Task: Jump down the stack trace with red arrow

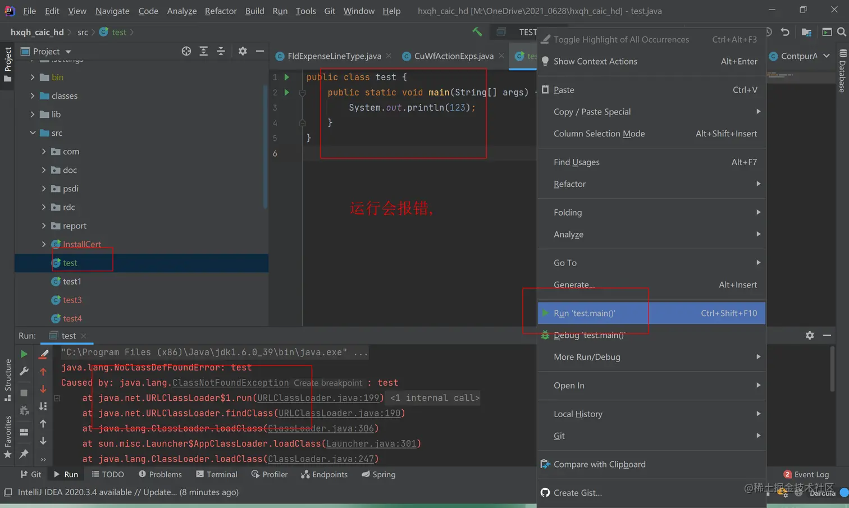Action: click(x=43, y=389)
